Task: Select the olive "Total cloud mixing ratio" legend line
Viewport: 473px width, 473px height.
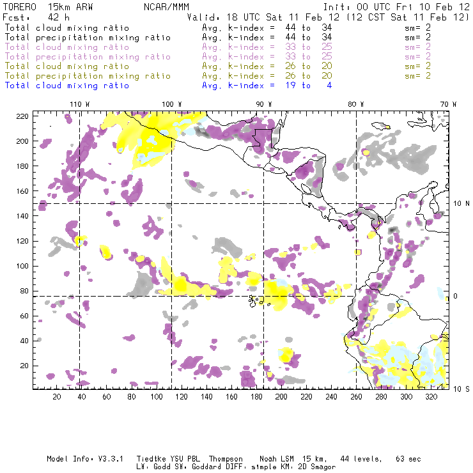Action: (67, 66)
